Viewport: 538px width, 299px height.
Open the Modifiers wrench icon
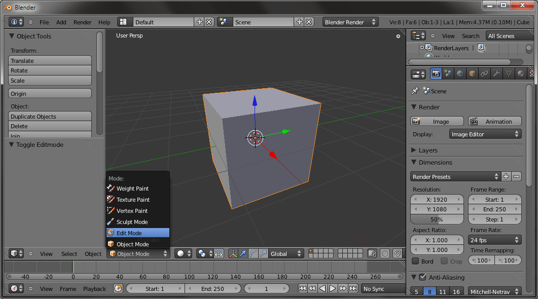point(496,74)
